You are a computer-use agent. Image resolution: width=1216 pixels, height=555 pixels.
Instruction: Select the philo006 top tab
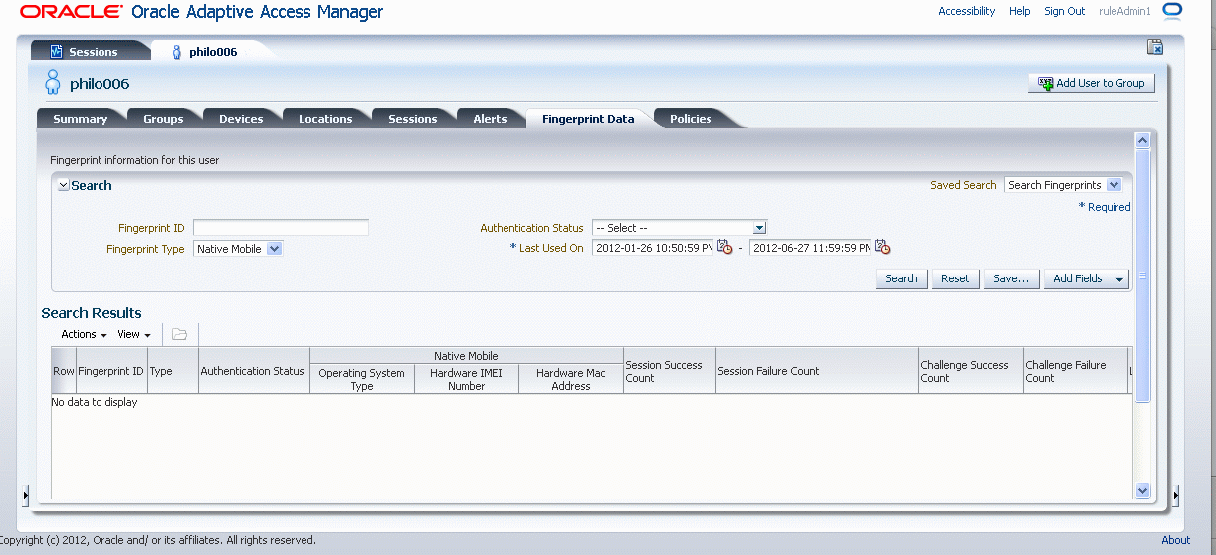coord(213,52)
